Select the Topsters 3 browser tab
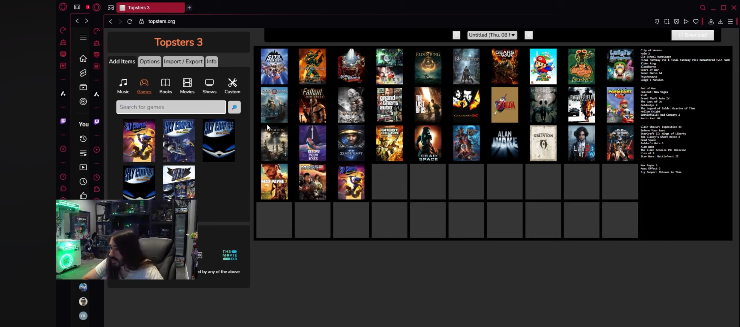This screenshot has width=740, height=327. [x=151, y=7]
